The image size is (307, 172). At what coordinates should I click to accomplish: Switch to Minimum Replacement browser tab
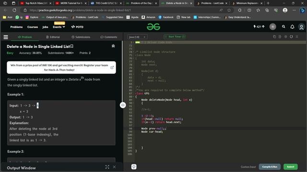[x=247, y=3]
